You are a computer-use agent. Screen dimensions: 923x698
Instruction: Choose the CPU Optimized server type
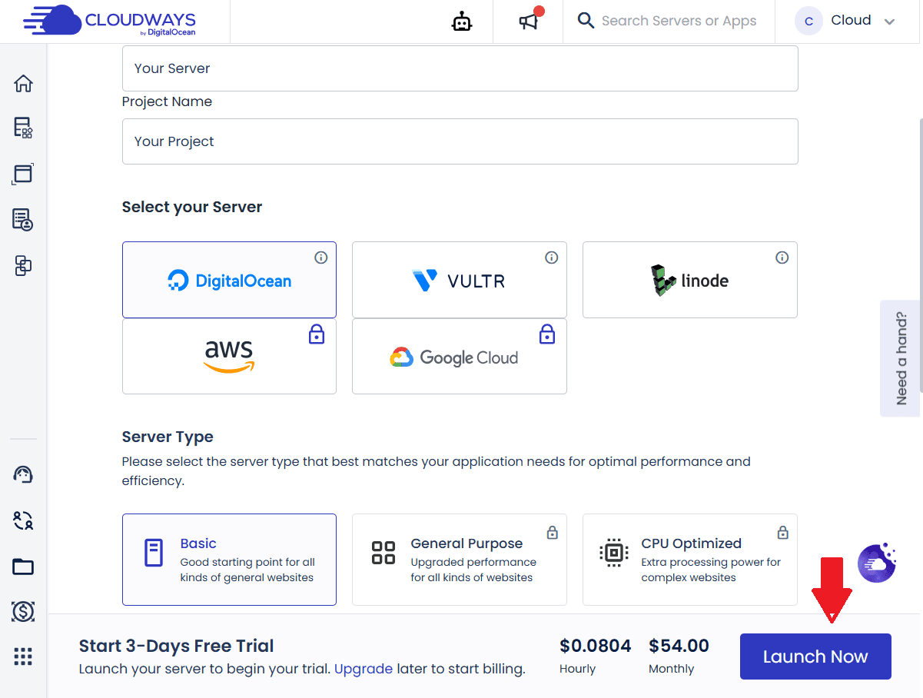[690, 560]
